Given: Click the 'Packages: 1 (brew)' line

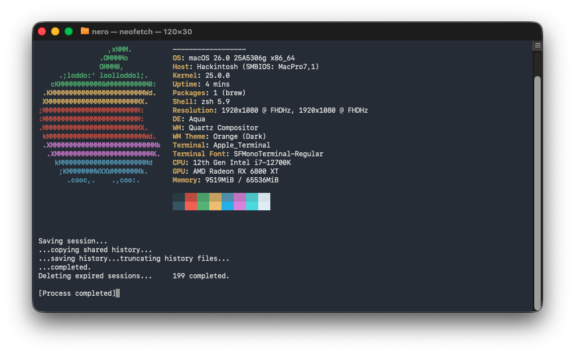Looking at the screenshot, I should [x=209, y=93].
